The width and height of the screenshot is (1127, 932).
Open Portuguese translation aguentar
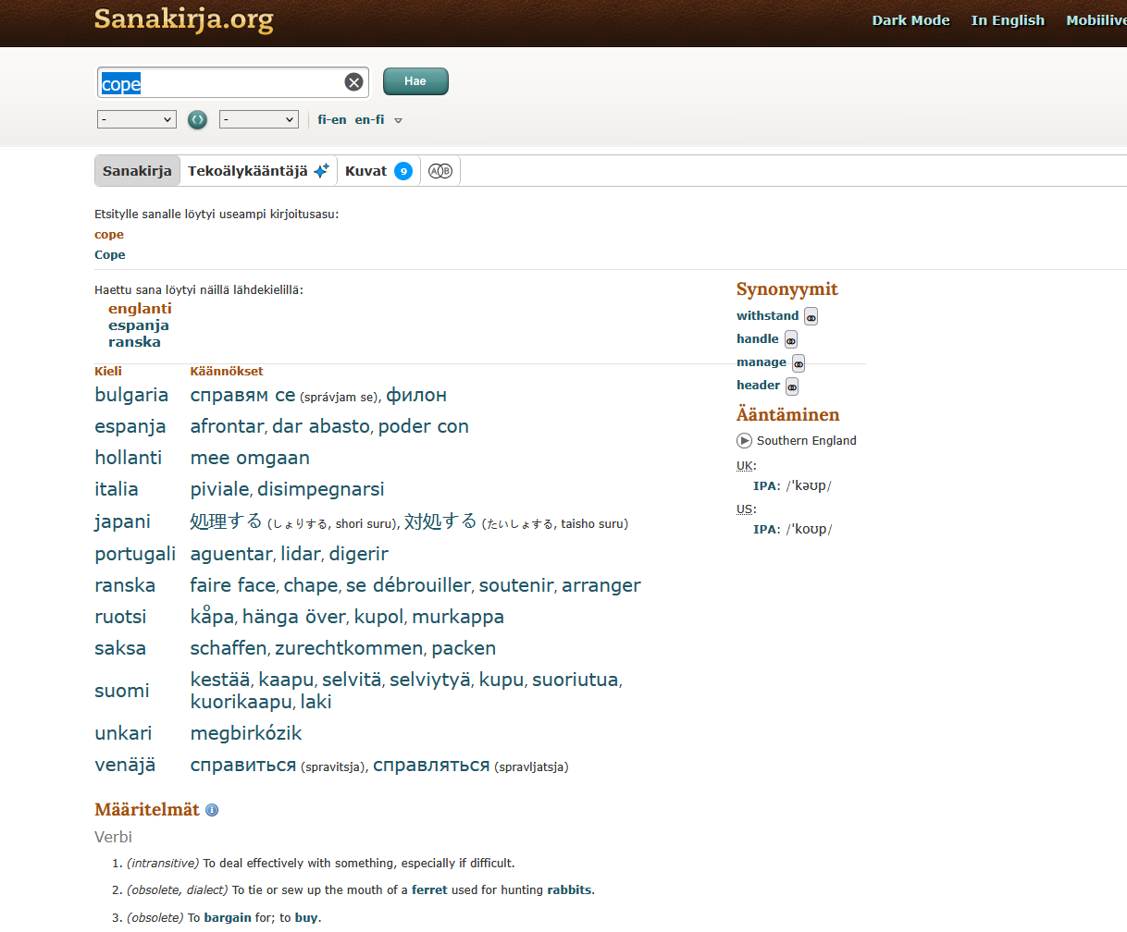[x=231, y=555]
